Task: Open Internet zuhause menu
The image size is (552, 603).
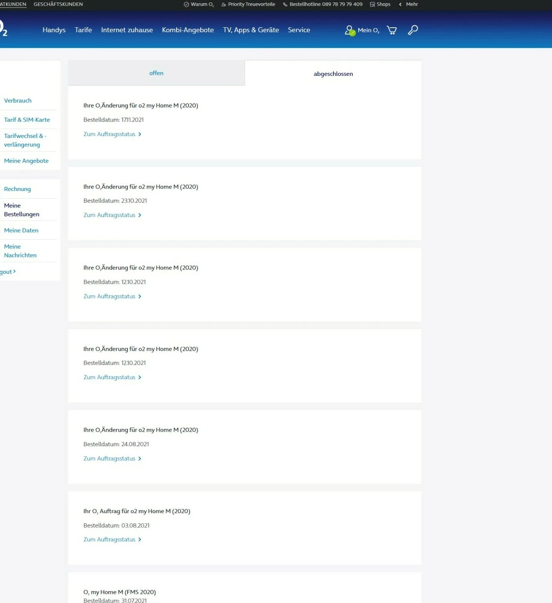Action: coord(127,30)
